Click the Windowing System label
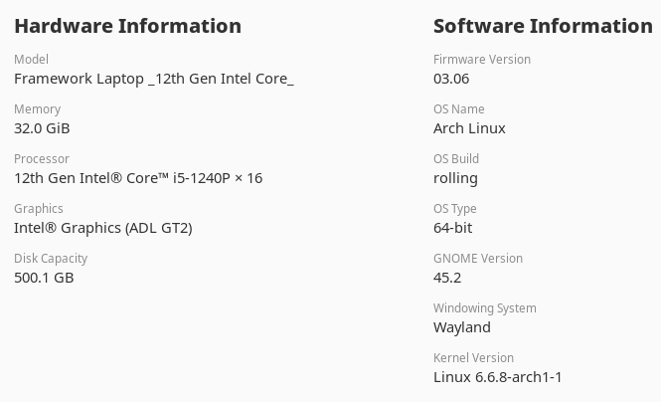Viewport: 661px width, 402px height. (x=484, y=308)
